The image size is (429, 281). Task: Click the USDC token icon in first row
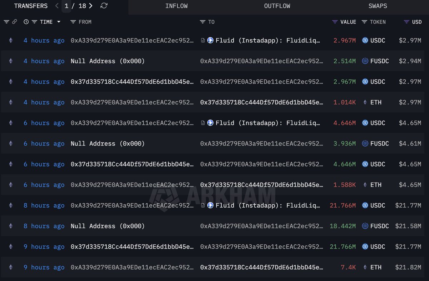tap(365, 41)
